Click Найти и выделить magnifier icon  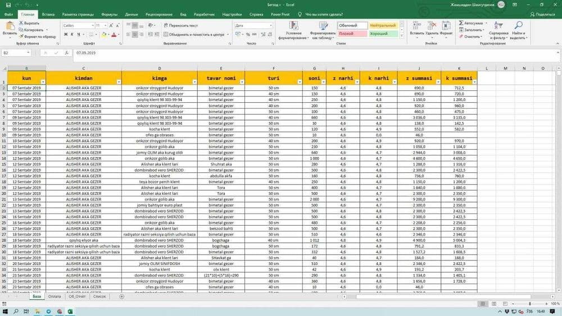tap(518, 25)
